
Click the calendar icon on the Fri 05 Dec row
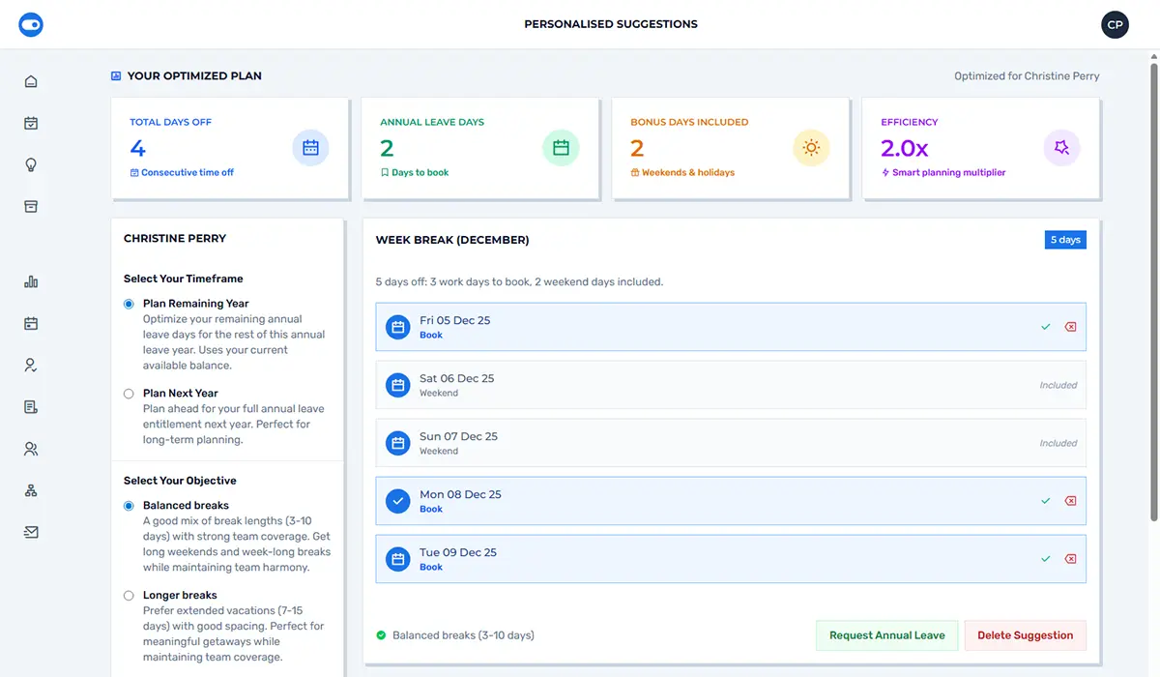397,327
